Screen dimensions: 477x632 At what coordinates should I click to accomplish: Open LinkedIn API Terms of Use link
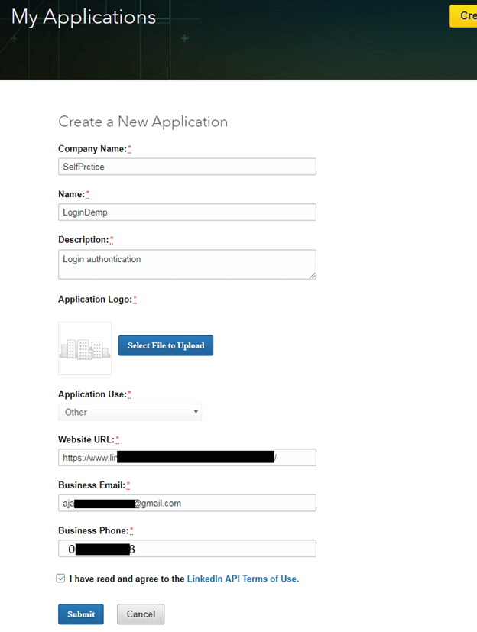click(243, 579)
